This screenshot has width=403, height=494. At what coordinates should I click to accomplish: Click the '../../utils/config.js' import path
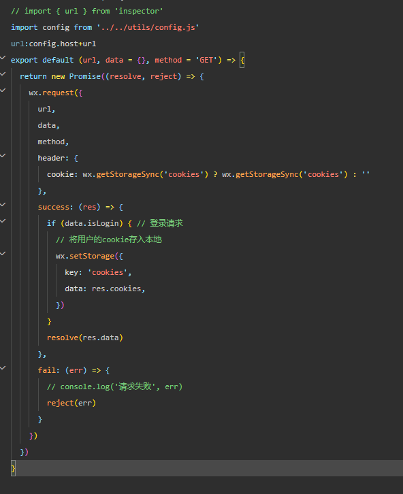[x=148, y=27]
